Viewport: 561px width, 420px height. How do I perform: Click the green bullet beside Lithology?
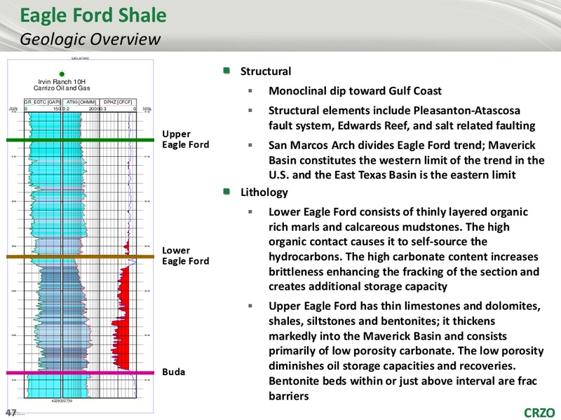click(227, 191)
